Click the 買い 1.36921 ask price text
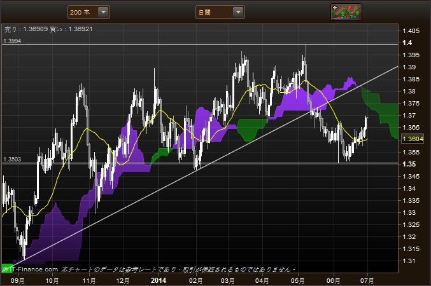The height and width of the screenshot is (286, 431). point(71,29)
